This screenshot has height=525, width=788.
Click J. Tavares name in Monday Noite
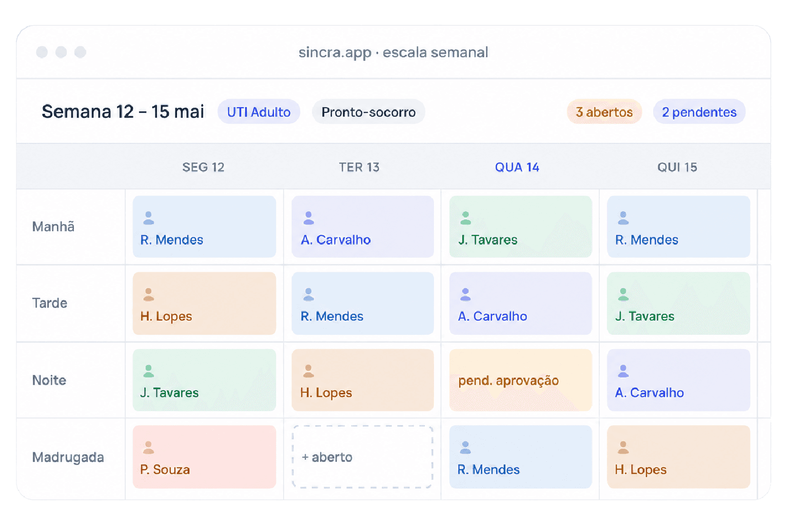(169, 393)
